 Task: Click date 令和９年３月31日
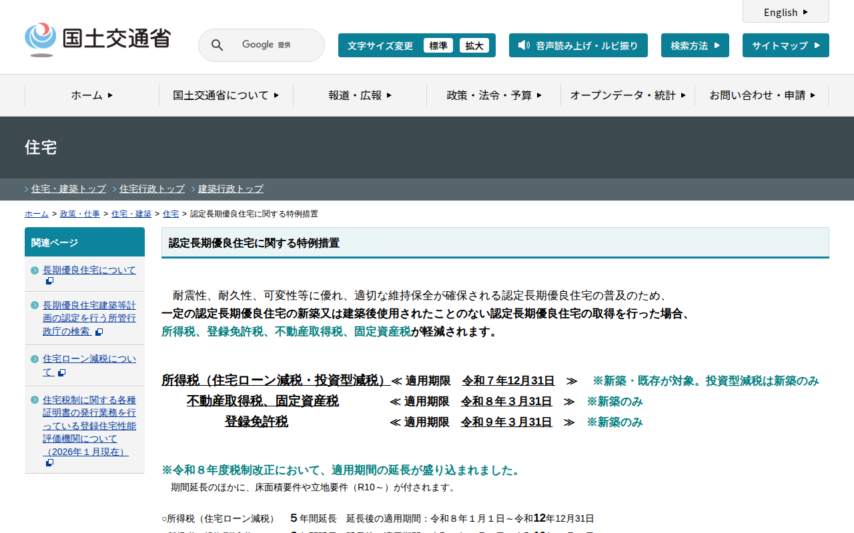pos(506,422)
